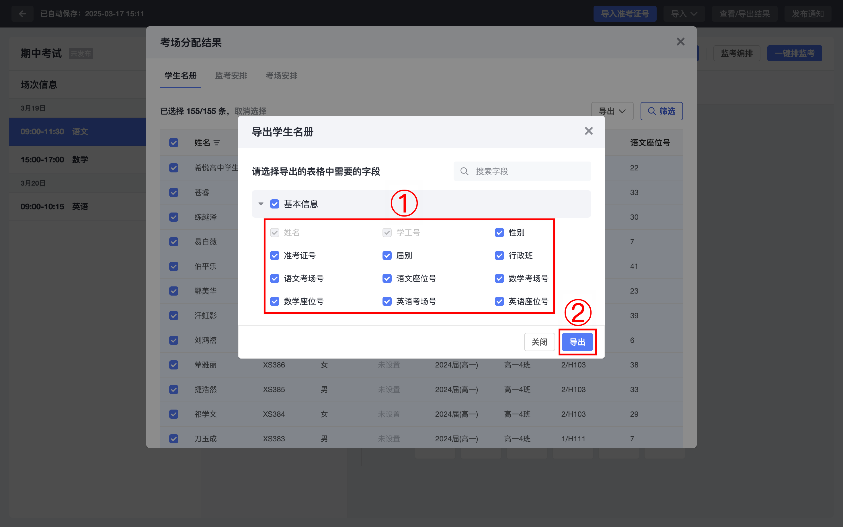The image size is (843, 527).
Task: Click the magnifier icon on 筛选 button
Action: [x=651, y=111]
